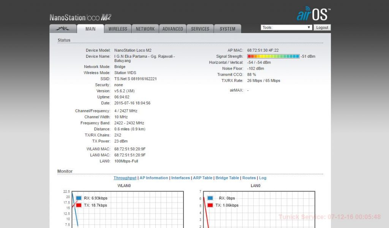Click the Logout button
This screenshot has height=228, width=389.
click(x=322, y=27)
